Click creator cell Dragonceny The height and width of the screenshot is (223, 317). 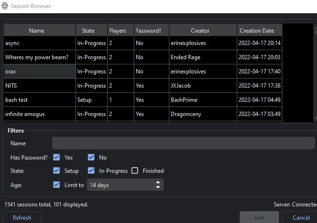[x=203, y=114]
